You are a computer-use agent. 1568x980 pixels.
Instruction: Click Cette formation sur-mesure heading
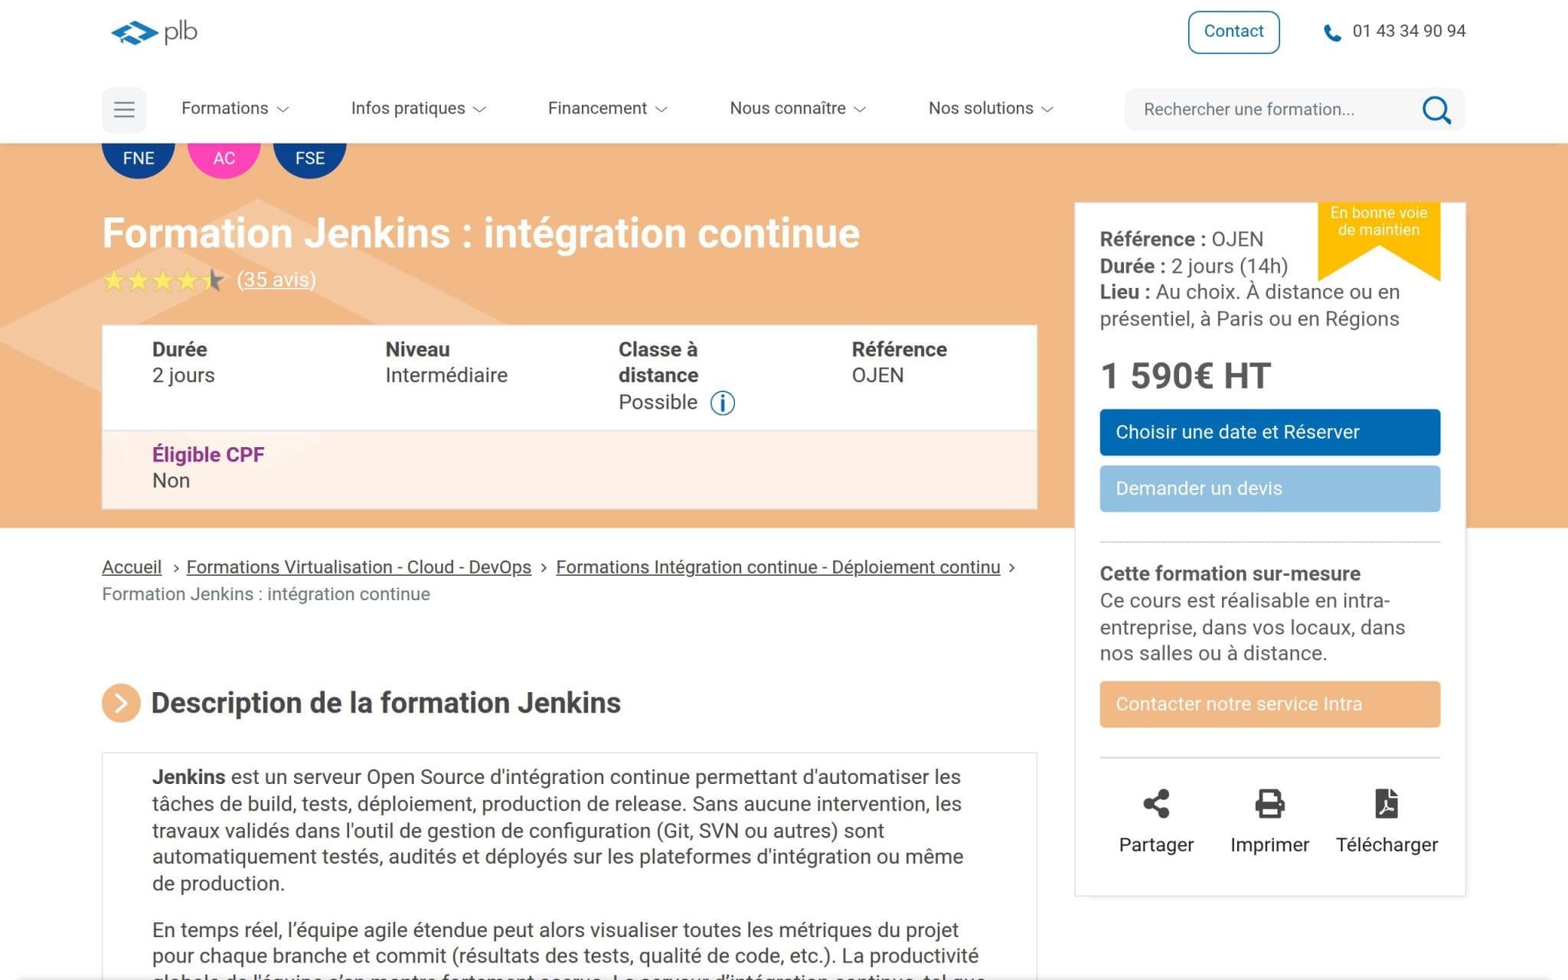(1230, 574)
